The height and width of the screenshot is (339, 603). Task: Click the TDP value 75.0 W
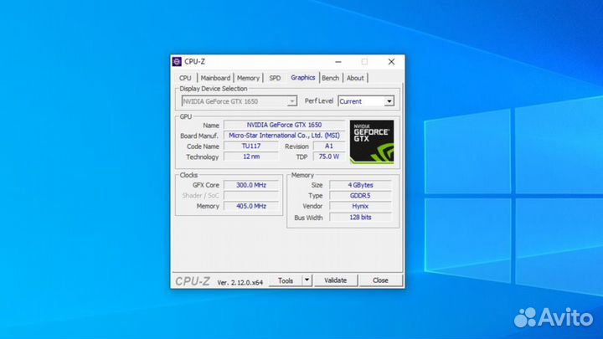point(329,157)
